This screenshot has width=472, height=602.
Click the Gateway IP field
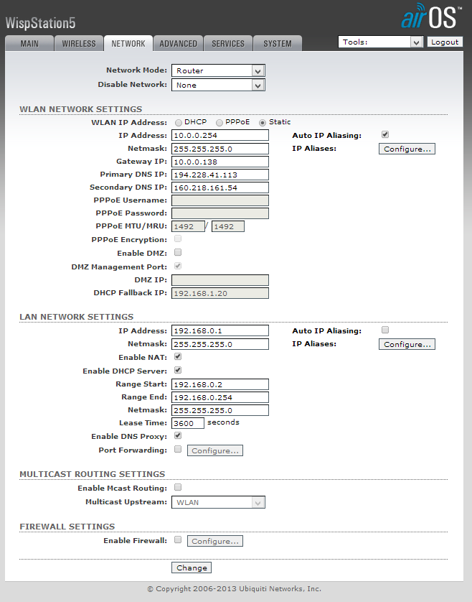point(220,162)
